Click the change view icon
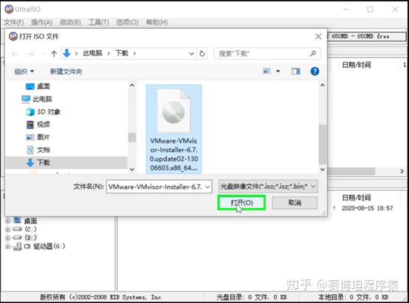 click(267, 71)
